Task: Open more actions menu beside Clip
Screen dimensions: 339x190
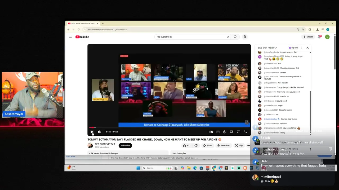Action: coord(248,145)
